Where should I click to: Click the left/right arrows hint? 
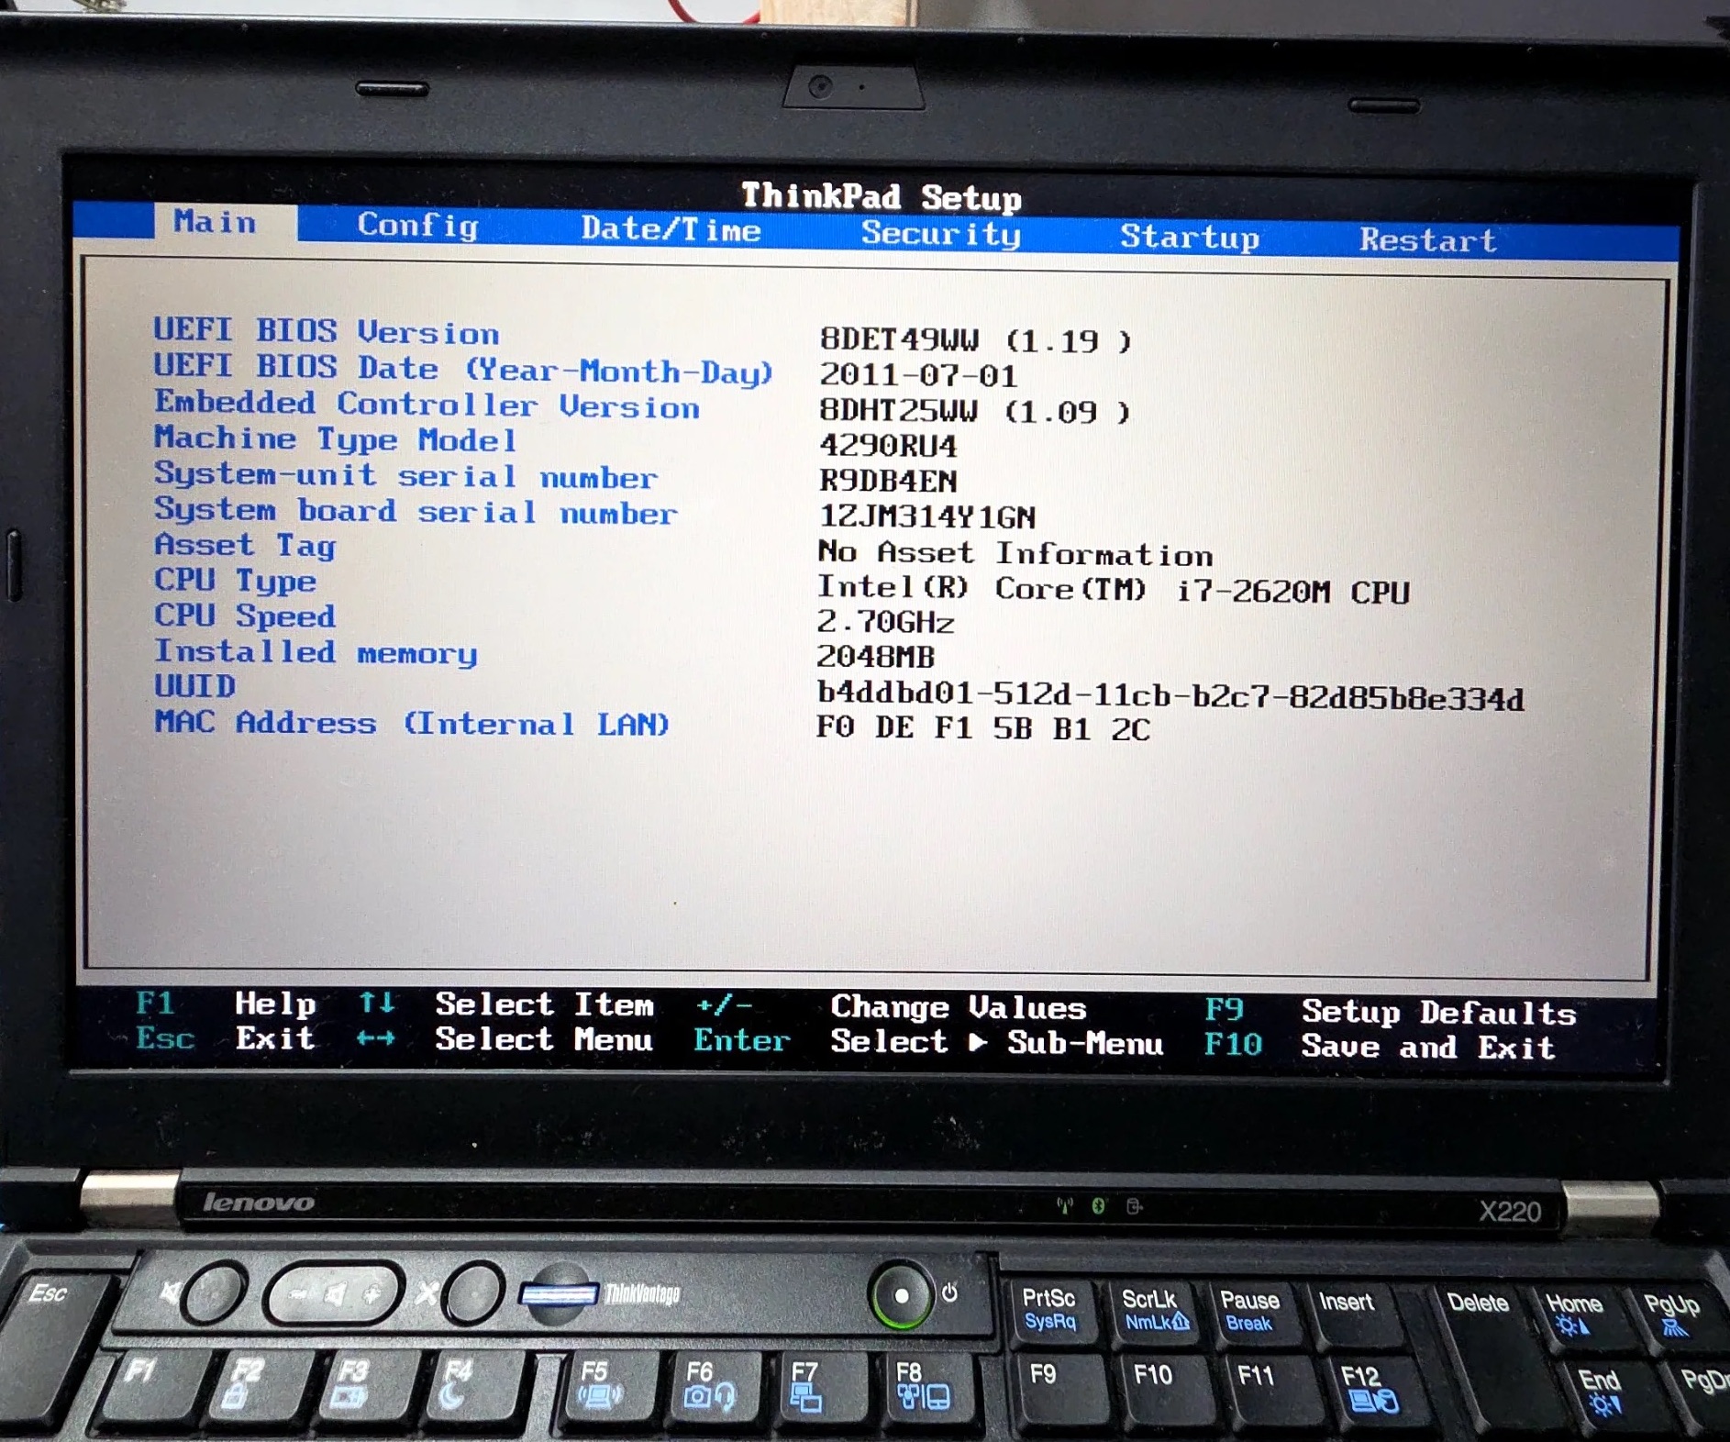(376, 1038)
